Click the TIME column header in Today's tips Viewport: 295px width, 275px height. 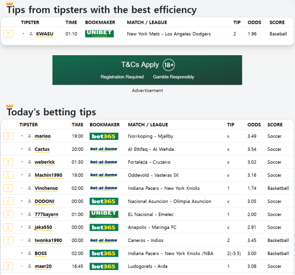[x=77, y=125]
